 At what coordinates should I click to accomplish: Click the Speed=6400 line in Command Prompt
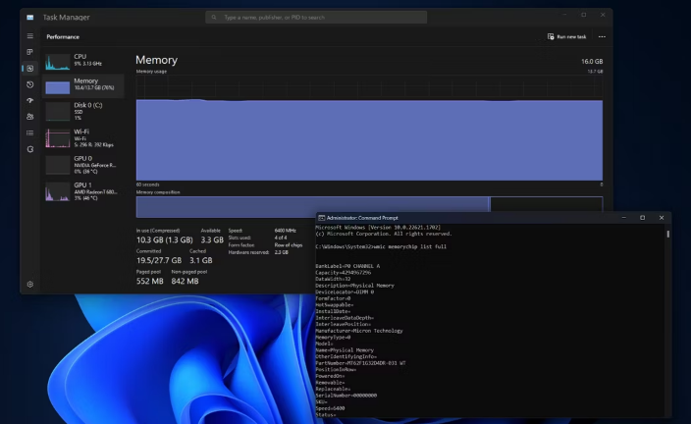pos(330,408)
